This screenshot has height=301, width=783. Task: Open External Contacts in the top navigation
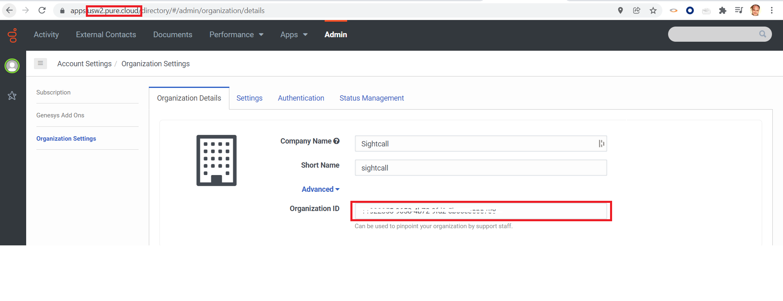(x=106, y=35)
